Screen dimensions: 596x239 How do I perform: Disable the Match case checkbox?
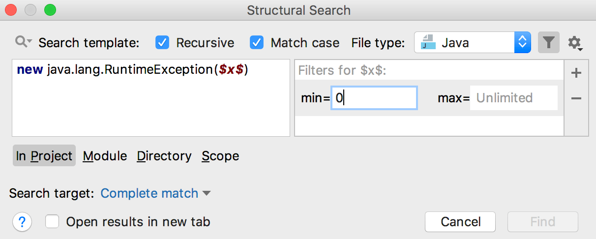pos(257,43)
